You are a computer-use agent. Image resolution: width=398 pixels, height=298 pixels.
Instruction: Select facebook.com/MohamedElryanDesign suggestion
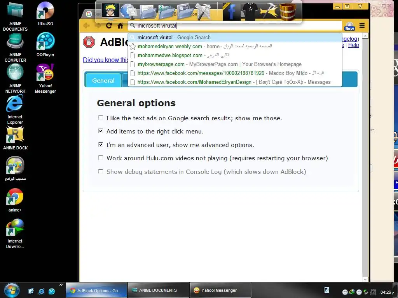tap(235, 82)
